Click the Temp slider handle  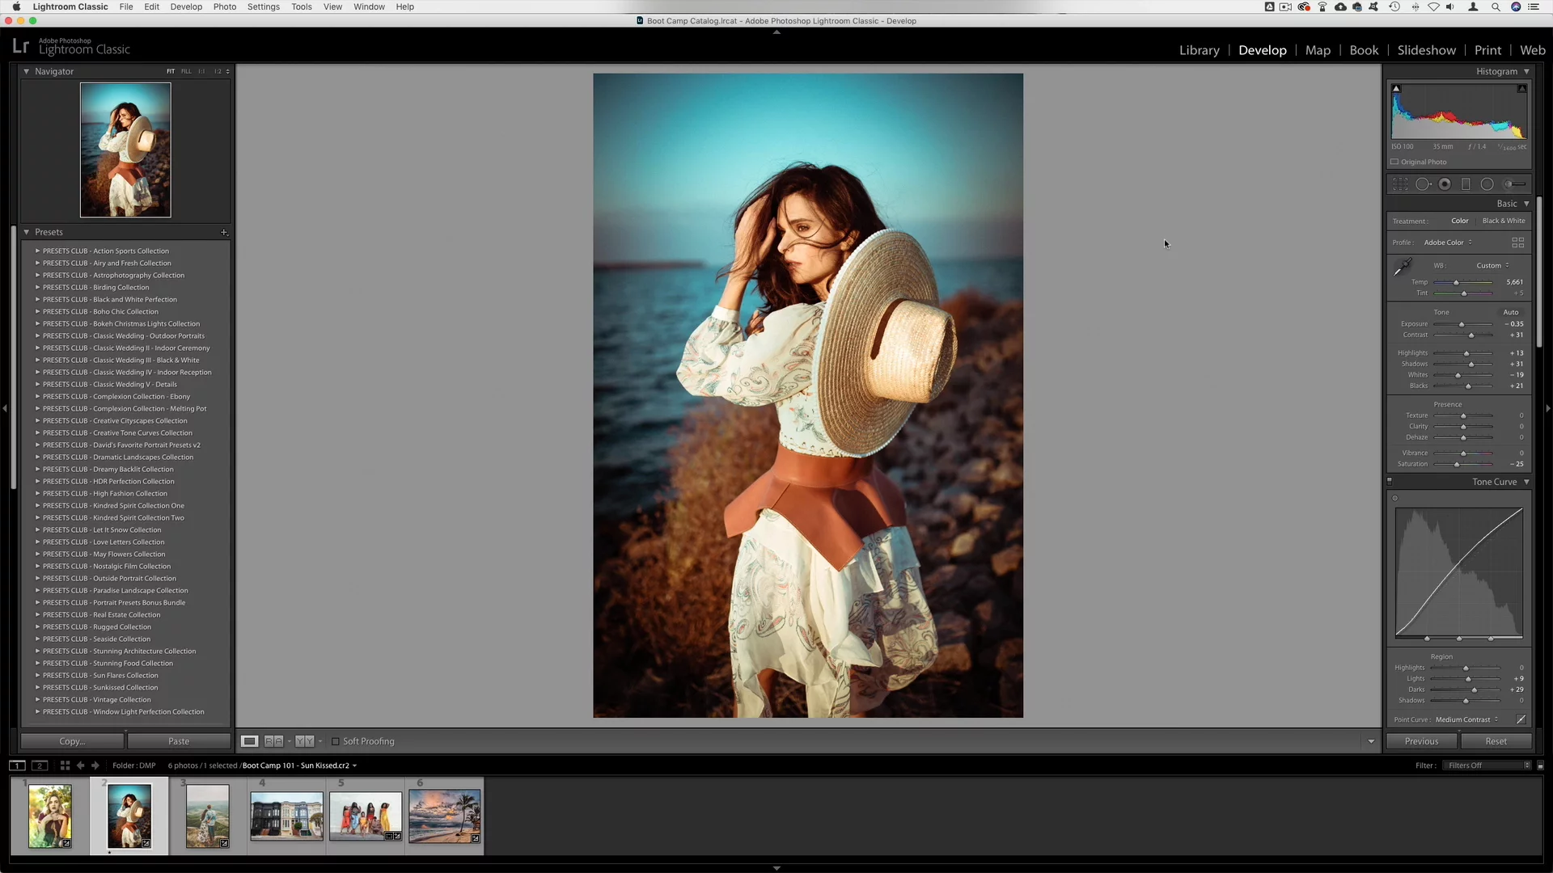pyautogui.click(x=1456, y=282)
